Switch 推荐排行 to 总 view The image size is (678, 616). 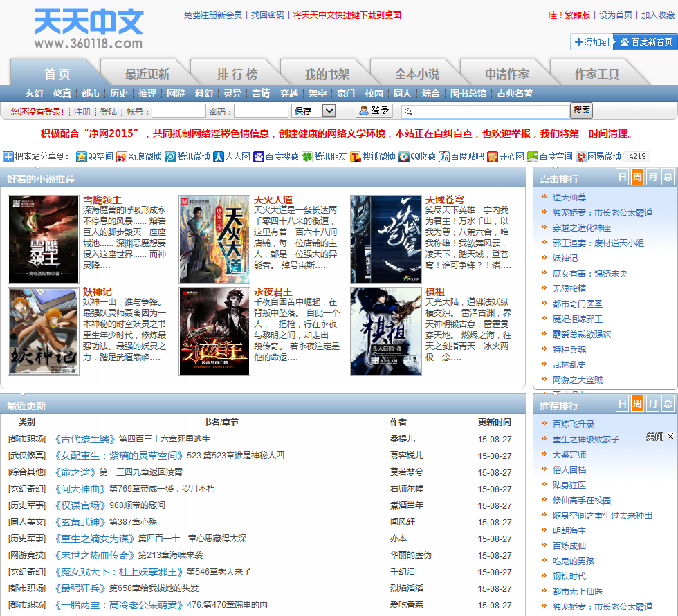[x=668, y=404]
